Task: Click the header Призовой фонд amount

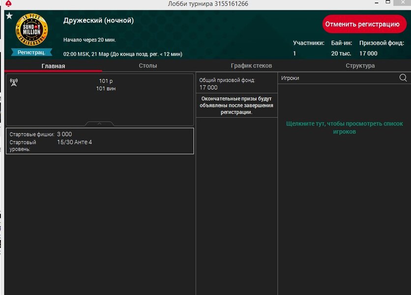Action: [x=368, y=53]
